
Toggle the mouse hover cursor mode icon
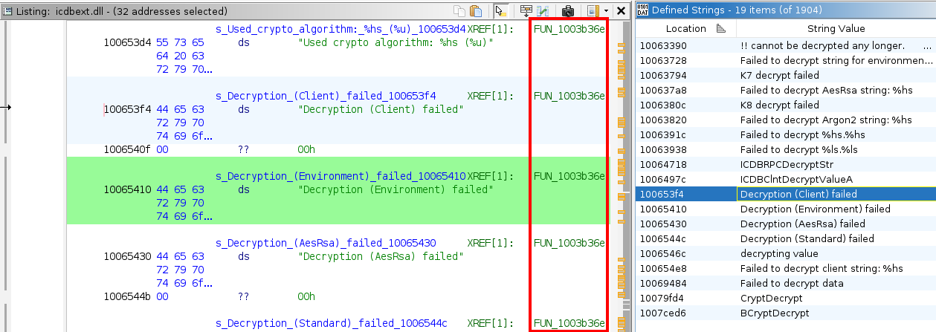click(500, 11)
